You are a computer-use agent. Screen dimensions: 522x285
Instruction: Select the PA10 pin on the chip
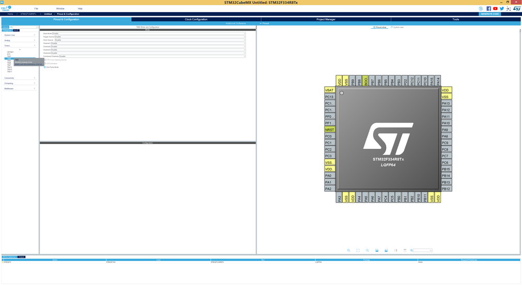[x=446, y=123]
